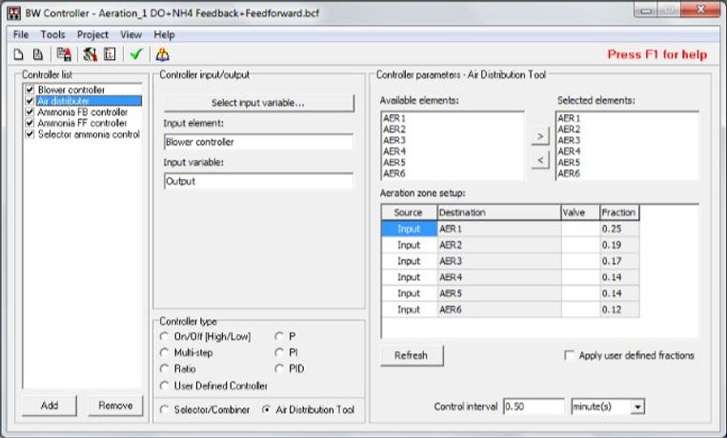Select AER6 in Available elements list
This screenshot has height=438, width=727.
click(x=394, y=173)
